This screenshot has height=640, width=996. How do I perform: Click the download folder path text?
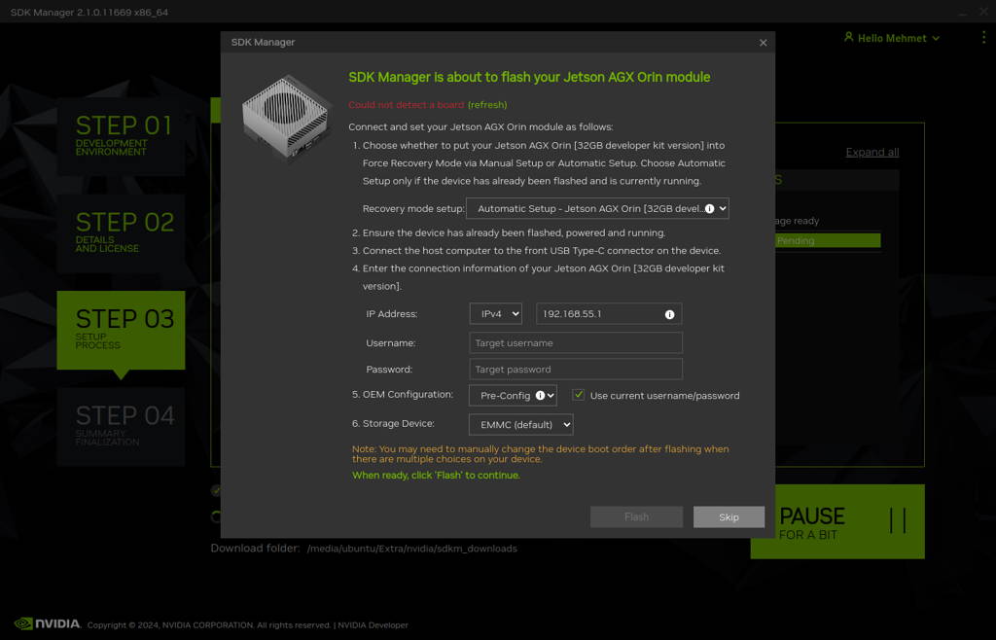point(411,549)
